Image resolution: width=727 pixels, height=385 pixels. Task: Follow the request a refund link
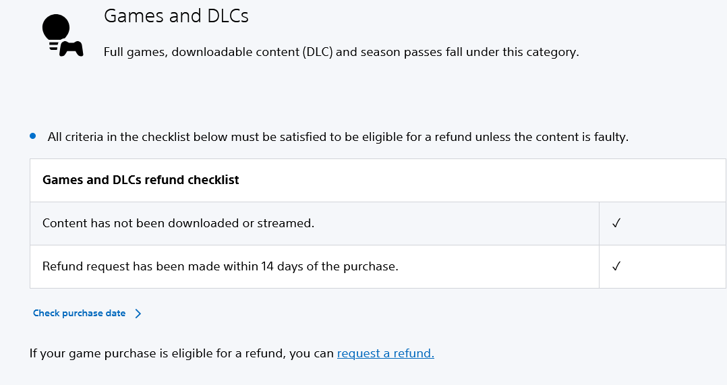click(385, 353)
